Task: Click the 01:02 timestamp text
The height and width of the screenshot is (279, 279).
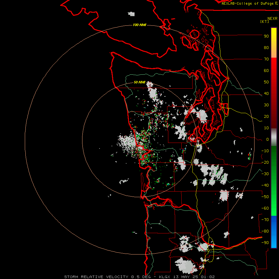Action: 208,277
